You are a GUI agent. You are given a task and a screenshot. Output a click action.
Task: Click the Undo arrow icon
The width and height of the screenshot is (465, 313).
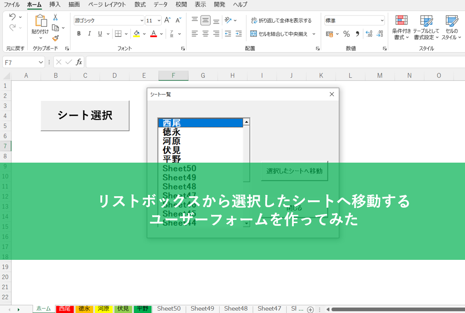(x=12, y=17)
